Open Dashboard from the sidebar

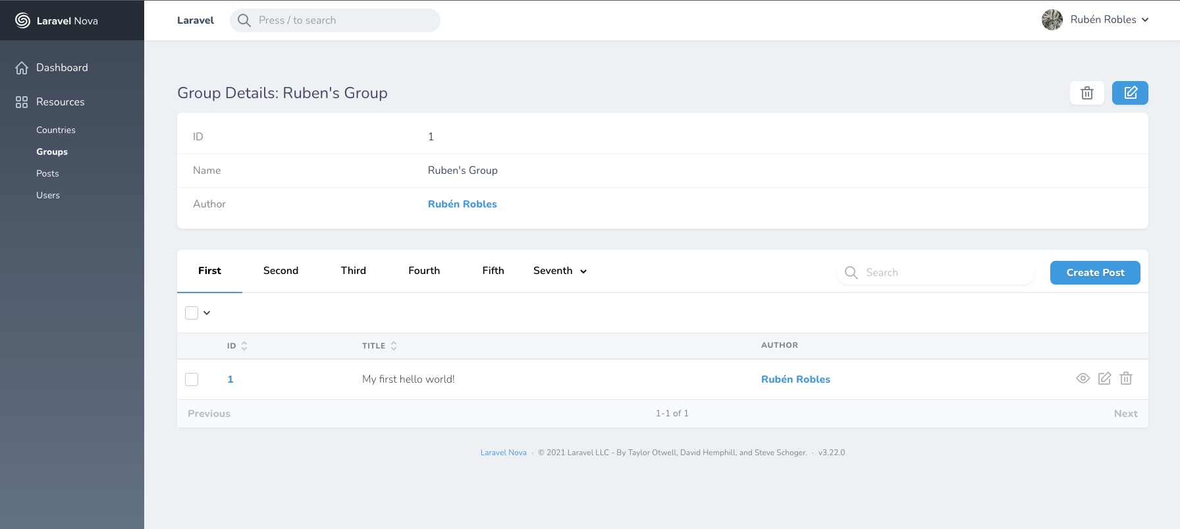click(x=62, y=68)
